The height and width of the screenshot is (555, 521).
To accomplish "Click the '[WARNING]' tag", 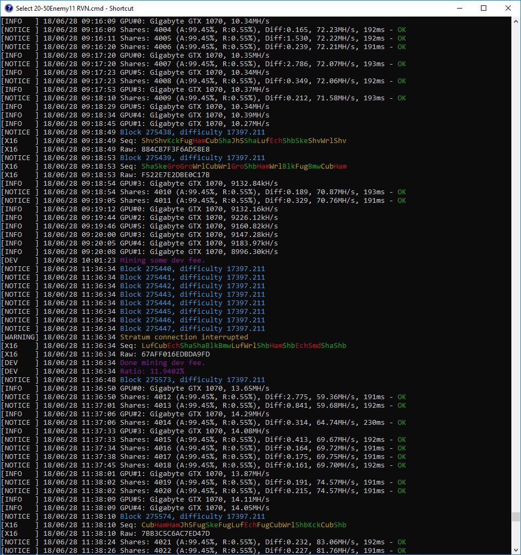I will (20, 337).
